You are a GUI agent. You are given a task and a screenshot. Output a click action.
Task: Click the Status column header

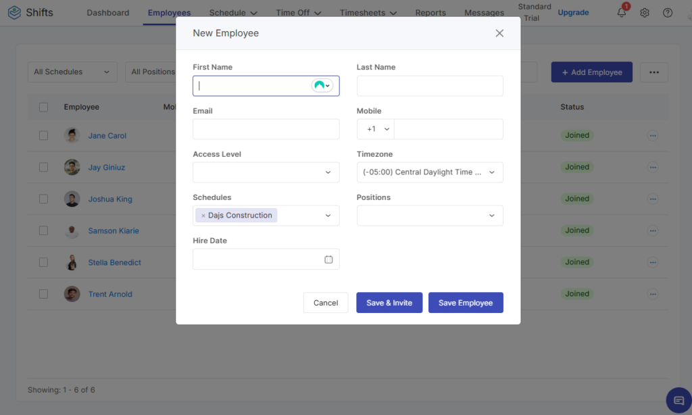[x=572, y=107]
